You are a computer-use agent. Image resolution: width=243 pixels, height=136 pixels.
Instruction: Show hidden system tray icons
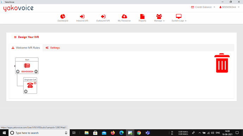(200, 133)
